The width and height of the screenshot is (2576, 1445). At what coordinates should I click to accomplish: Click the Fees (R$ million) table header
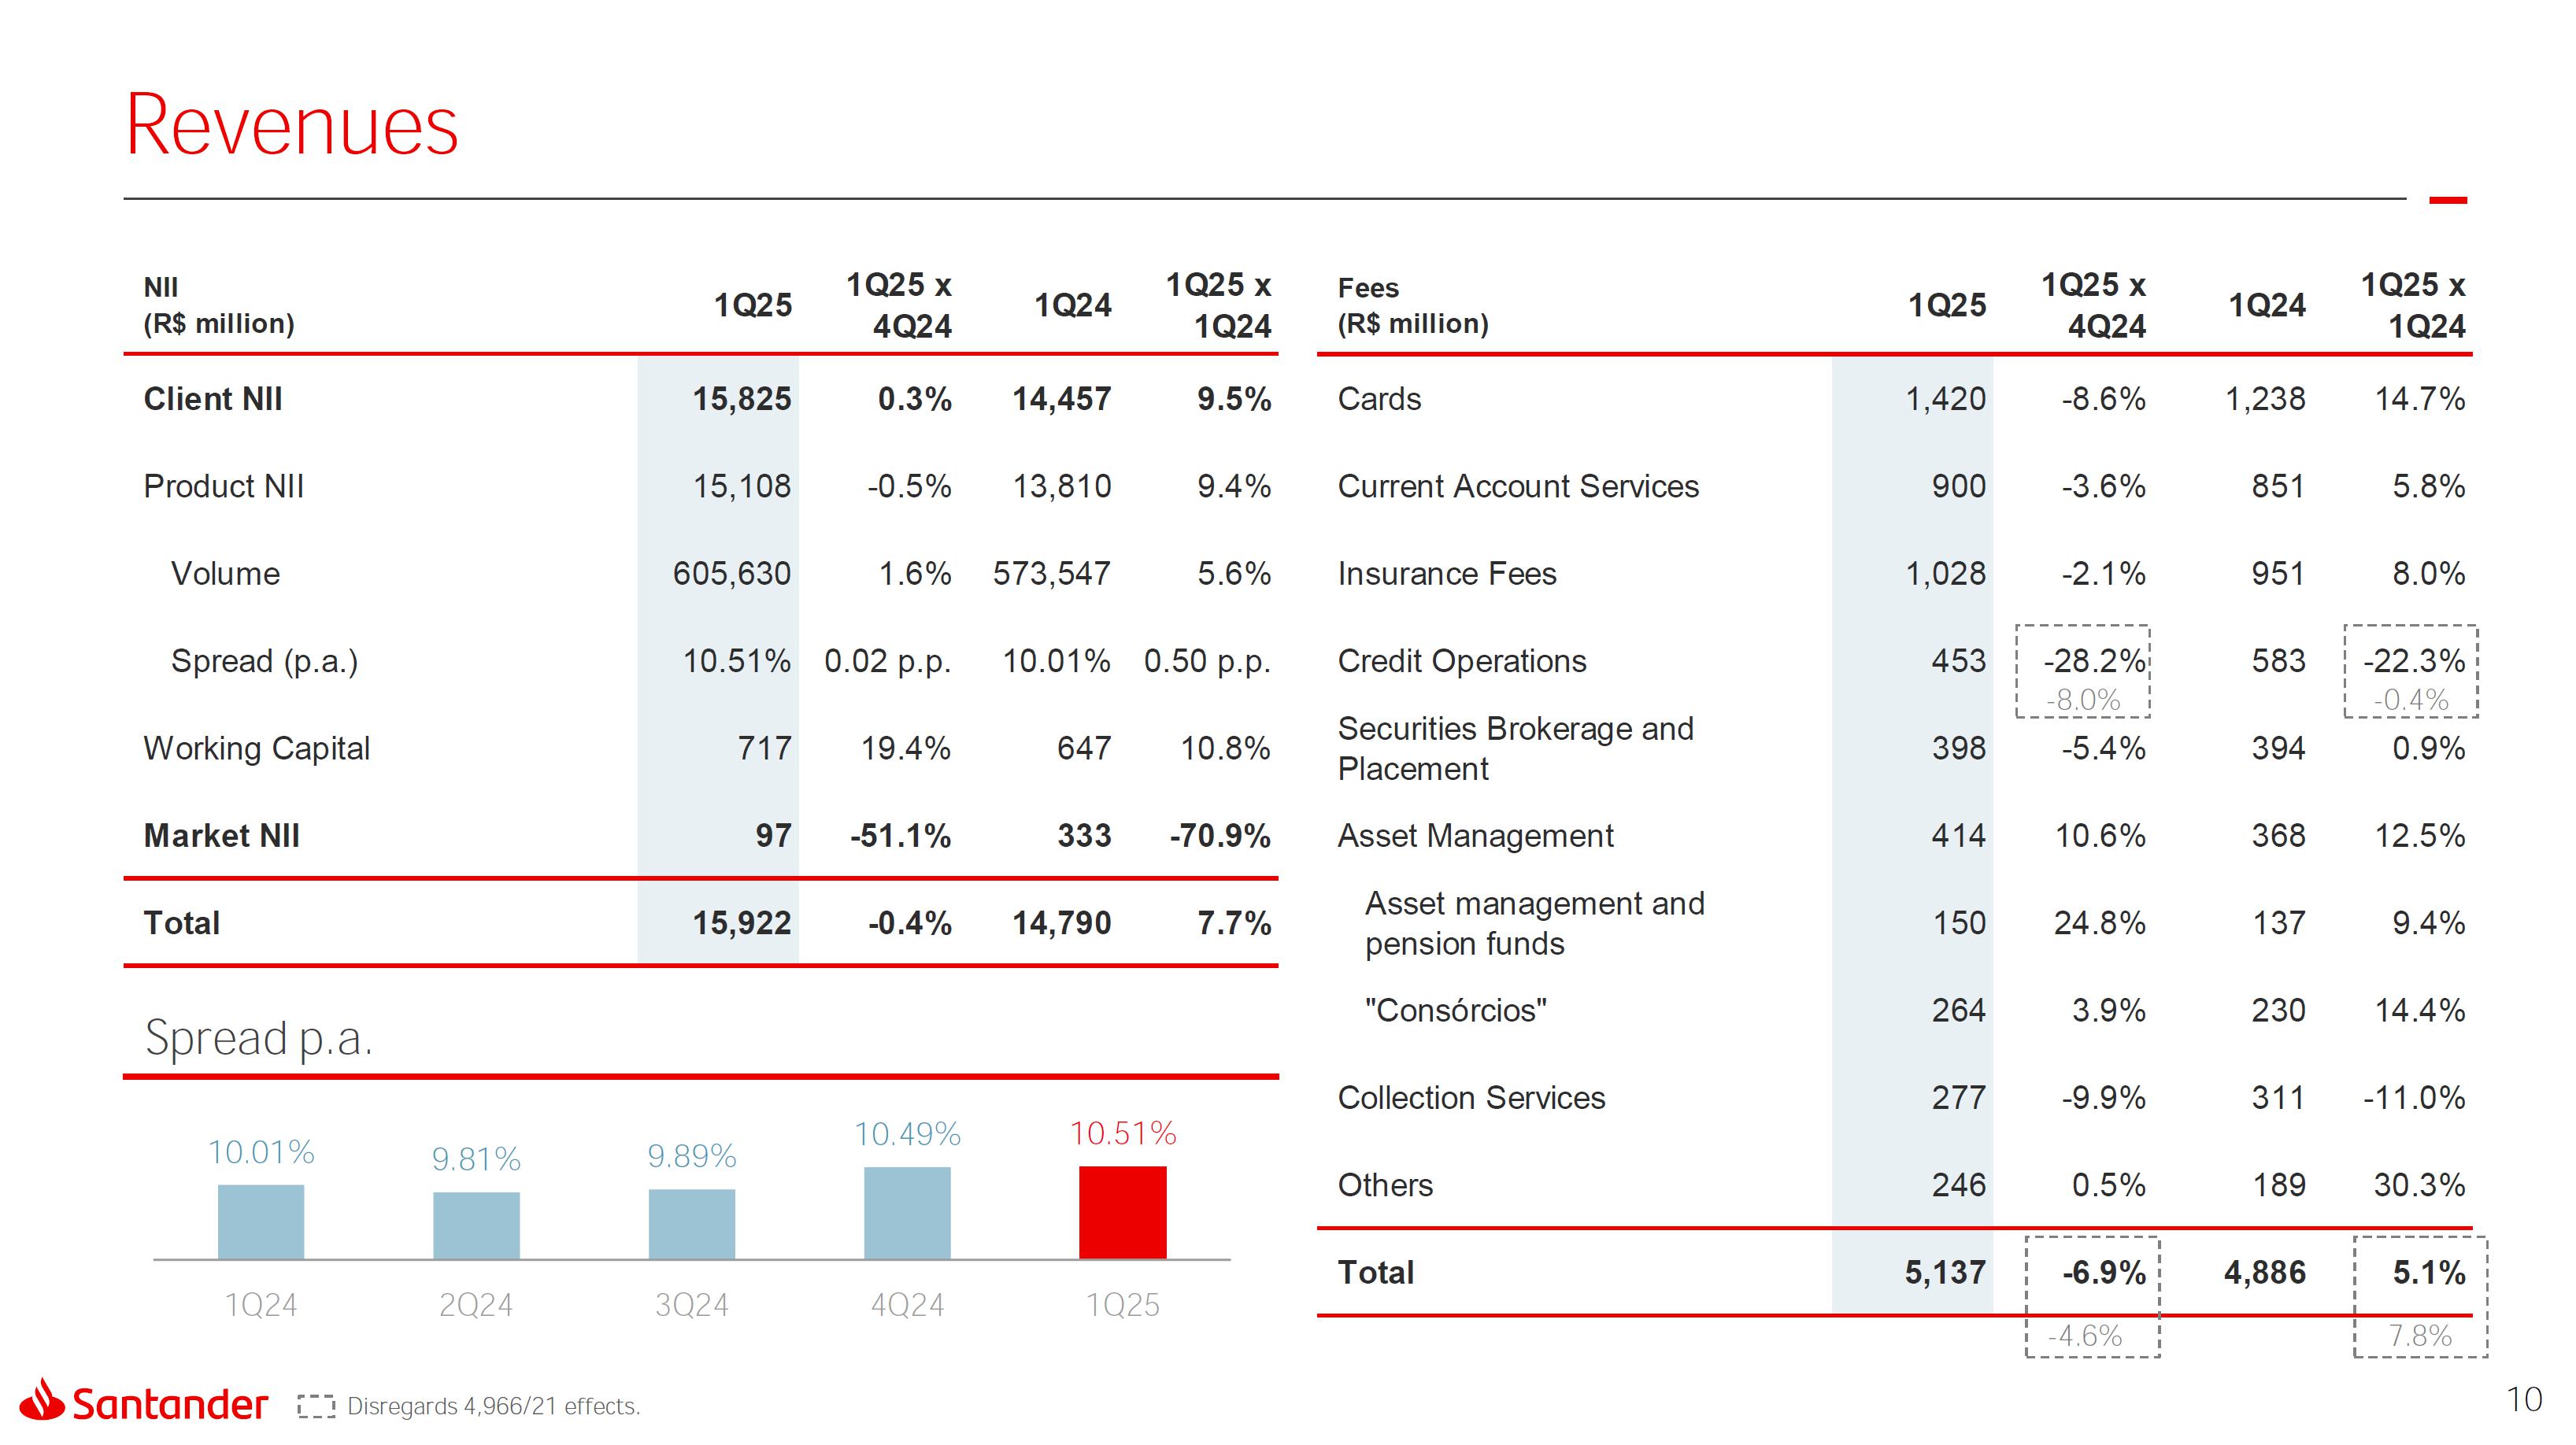[1412, 305]
